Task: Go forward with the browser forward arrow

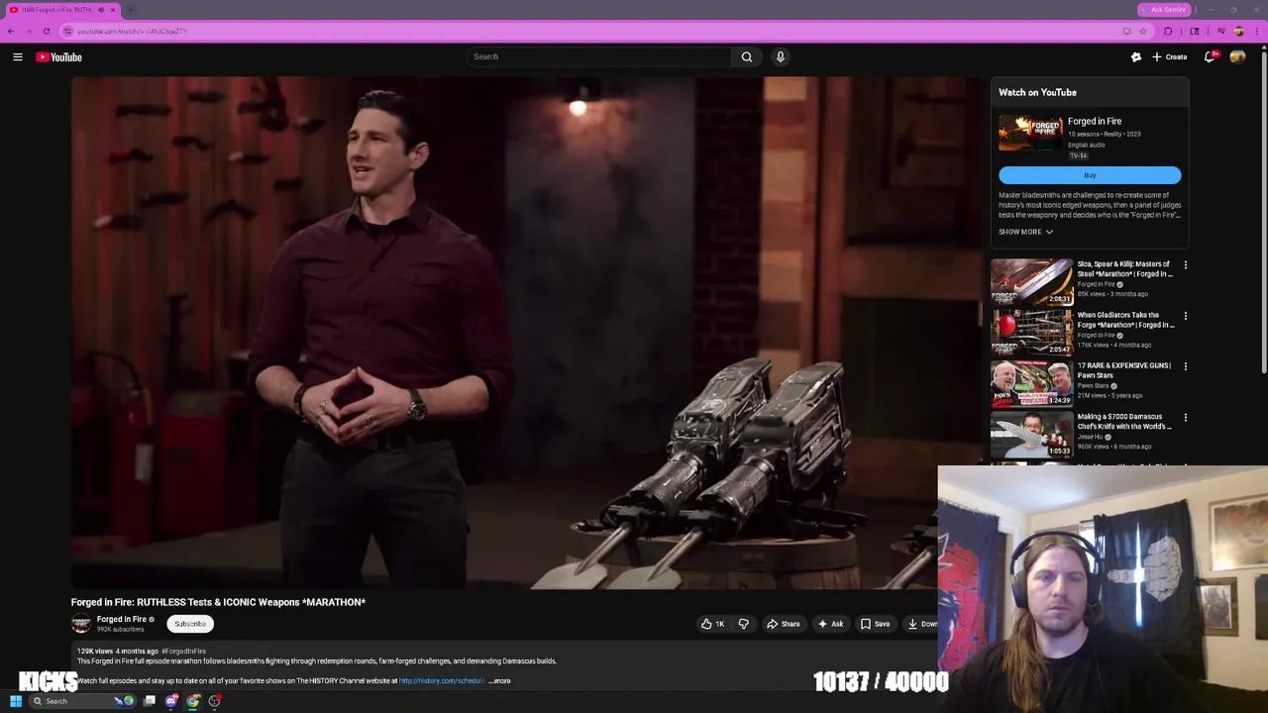Action: tap(29, 32)
